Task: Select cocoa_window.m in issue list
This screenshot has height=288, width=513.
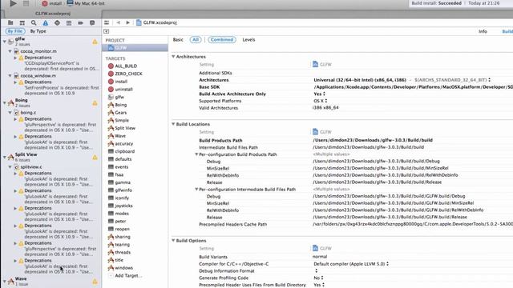Action: (x=38, y=76)
